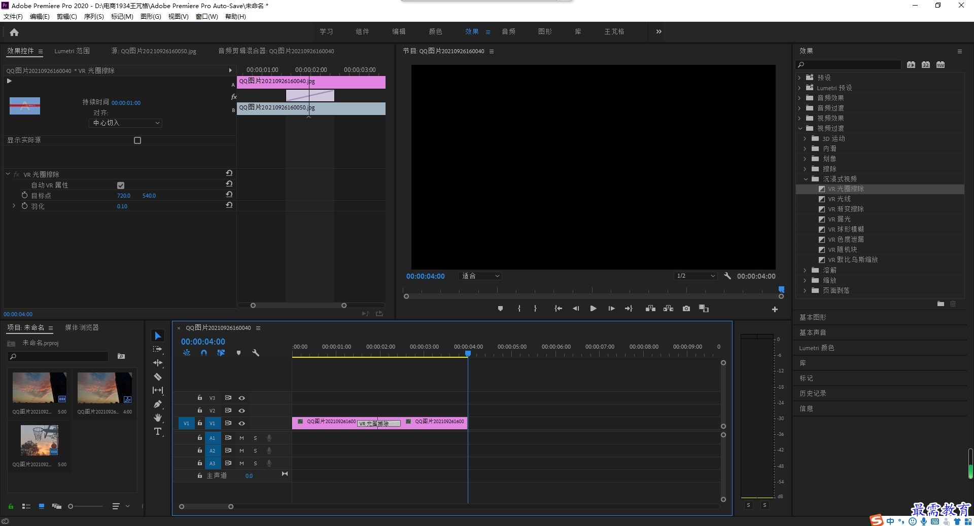Open button editor plus icon
The height and width of the screenshot is (526, 974).
tap(775, 309)
